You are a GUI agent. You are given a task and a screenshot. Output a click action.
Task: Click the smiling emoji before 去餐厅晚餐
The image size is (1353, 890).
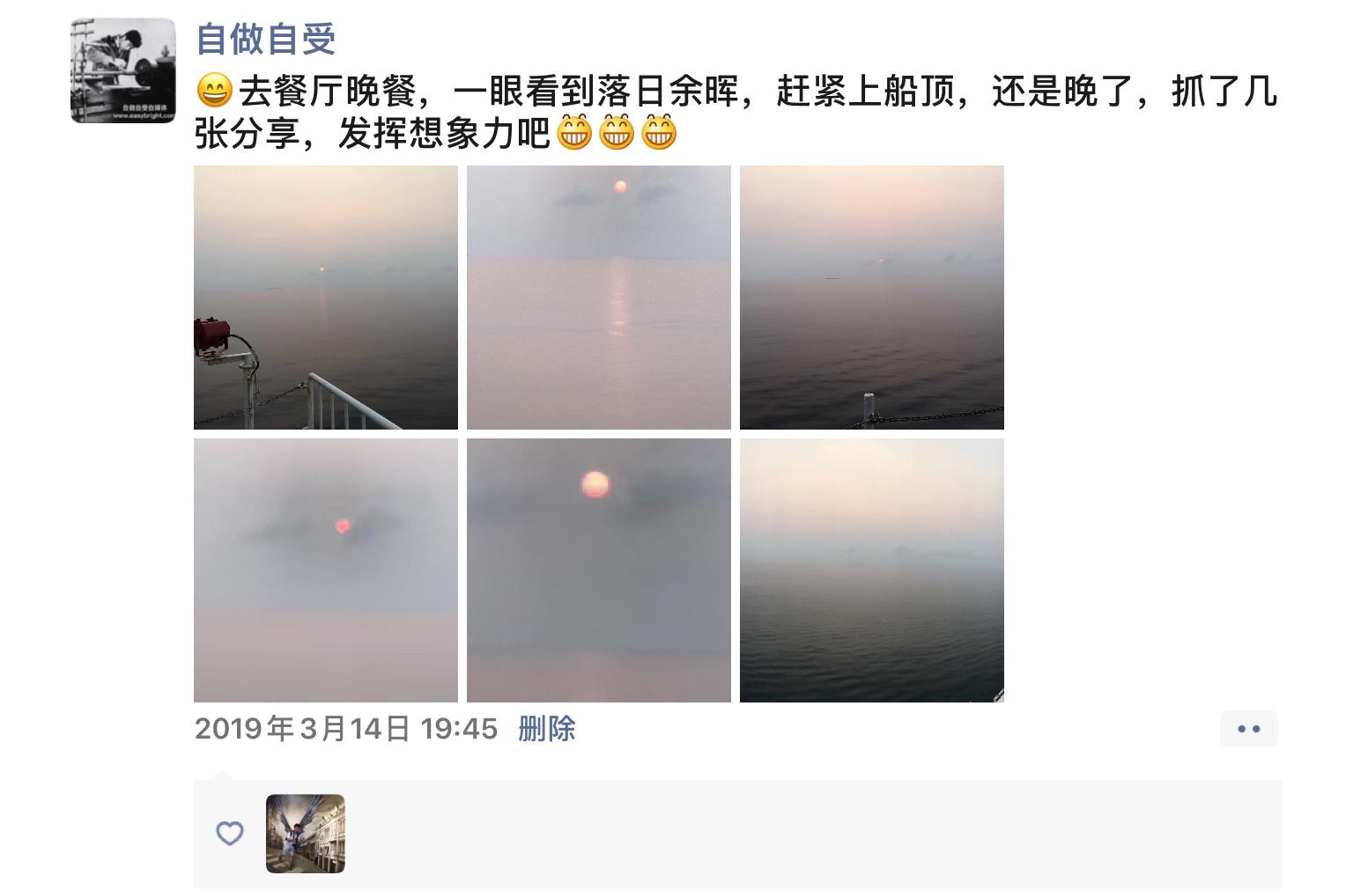(214, 91)
